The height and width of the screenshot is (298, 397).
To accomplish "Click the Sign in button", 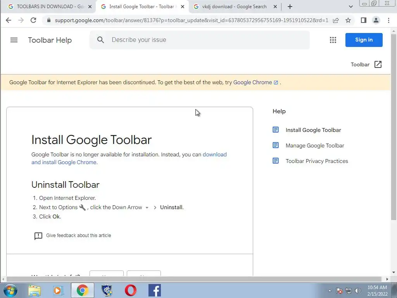I will (x=364, y=40).
